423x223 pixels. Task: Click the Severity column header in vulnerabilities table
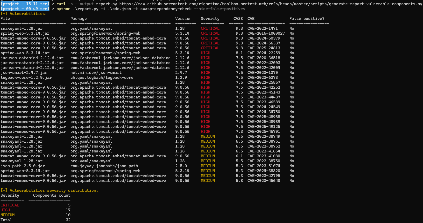[210, 19]
